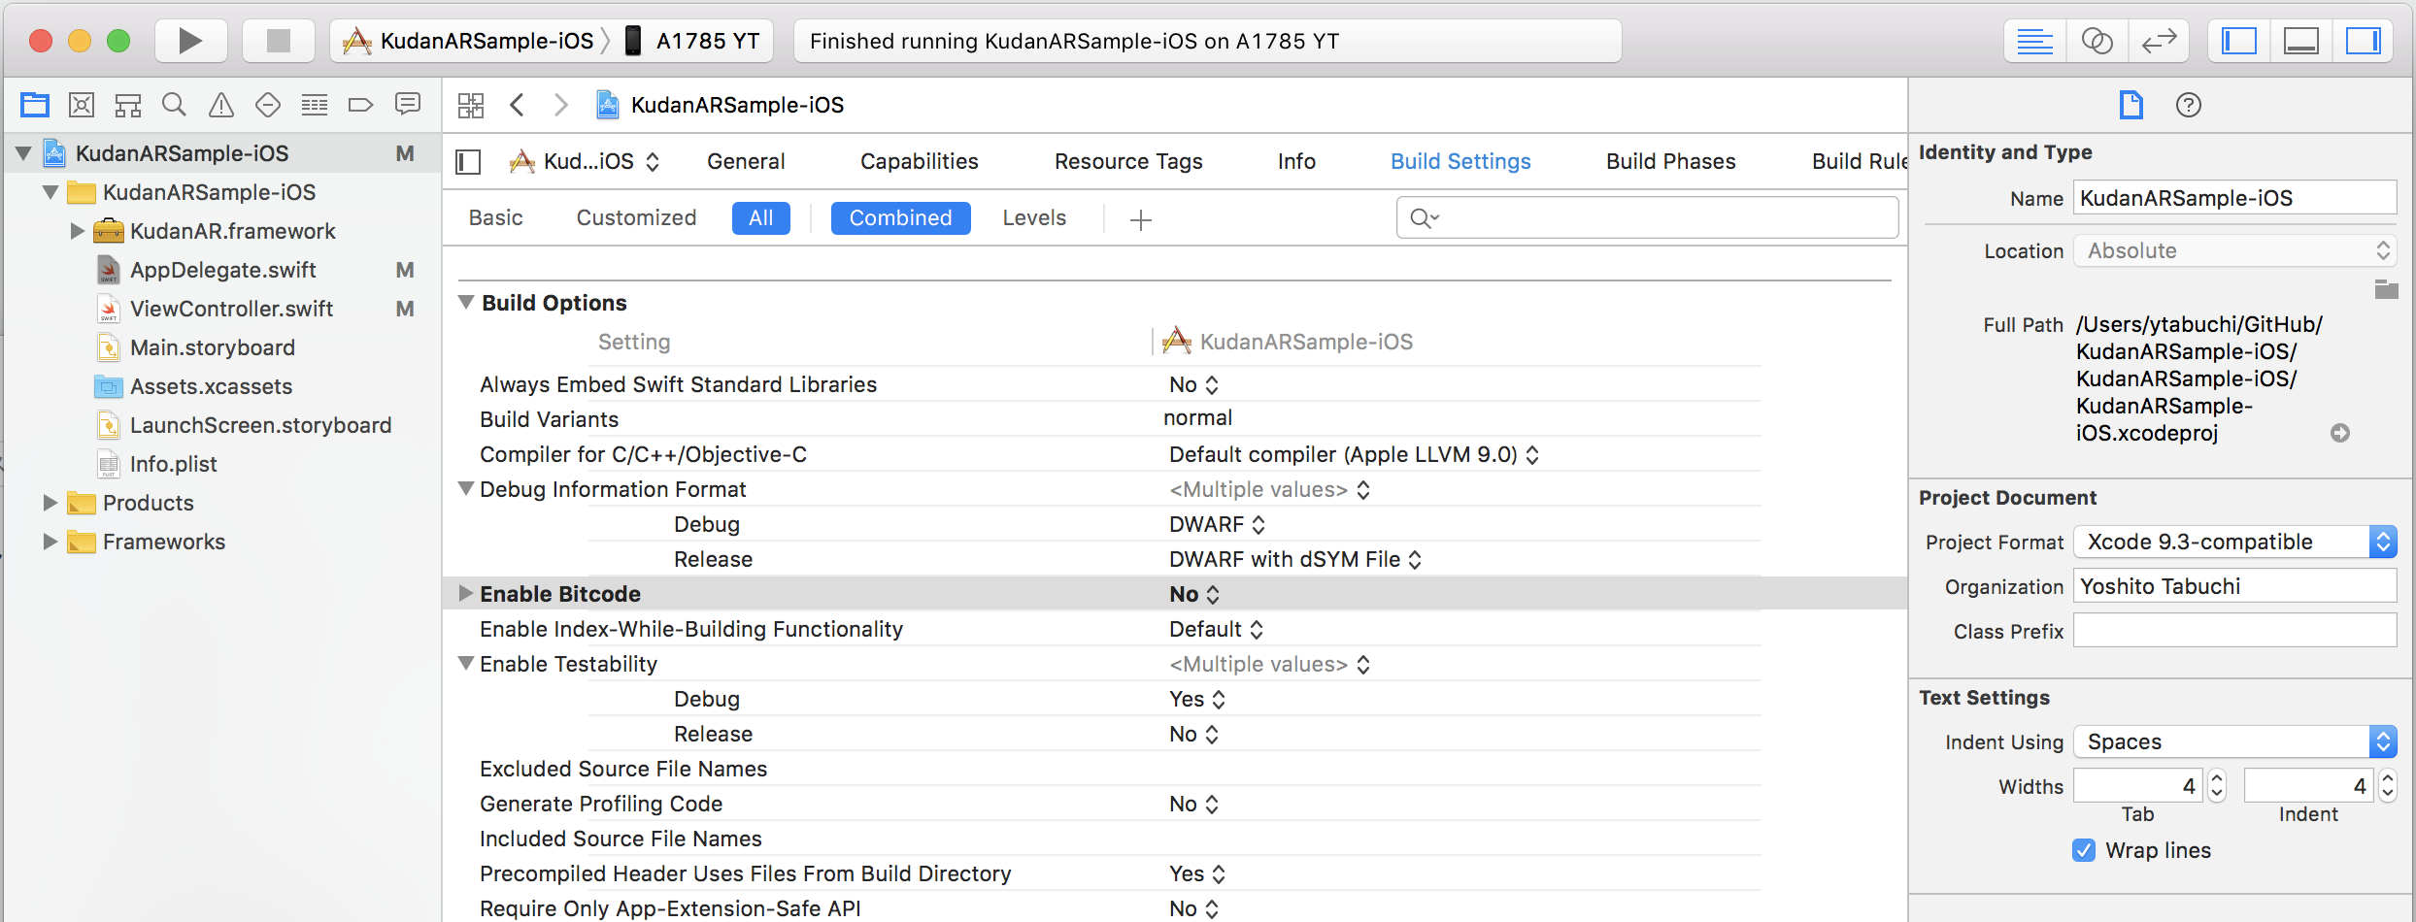Change the Always Embed Swift Standard Libraries value
The width and height of the screenshot is (2416, 922).
tap(1193, 384)
